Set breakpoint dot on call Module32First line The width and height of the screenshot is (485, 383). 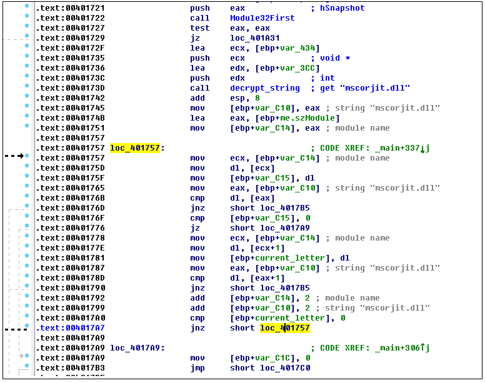(x=27, y=18)
